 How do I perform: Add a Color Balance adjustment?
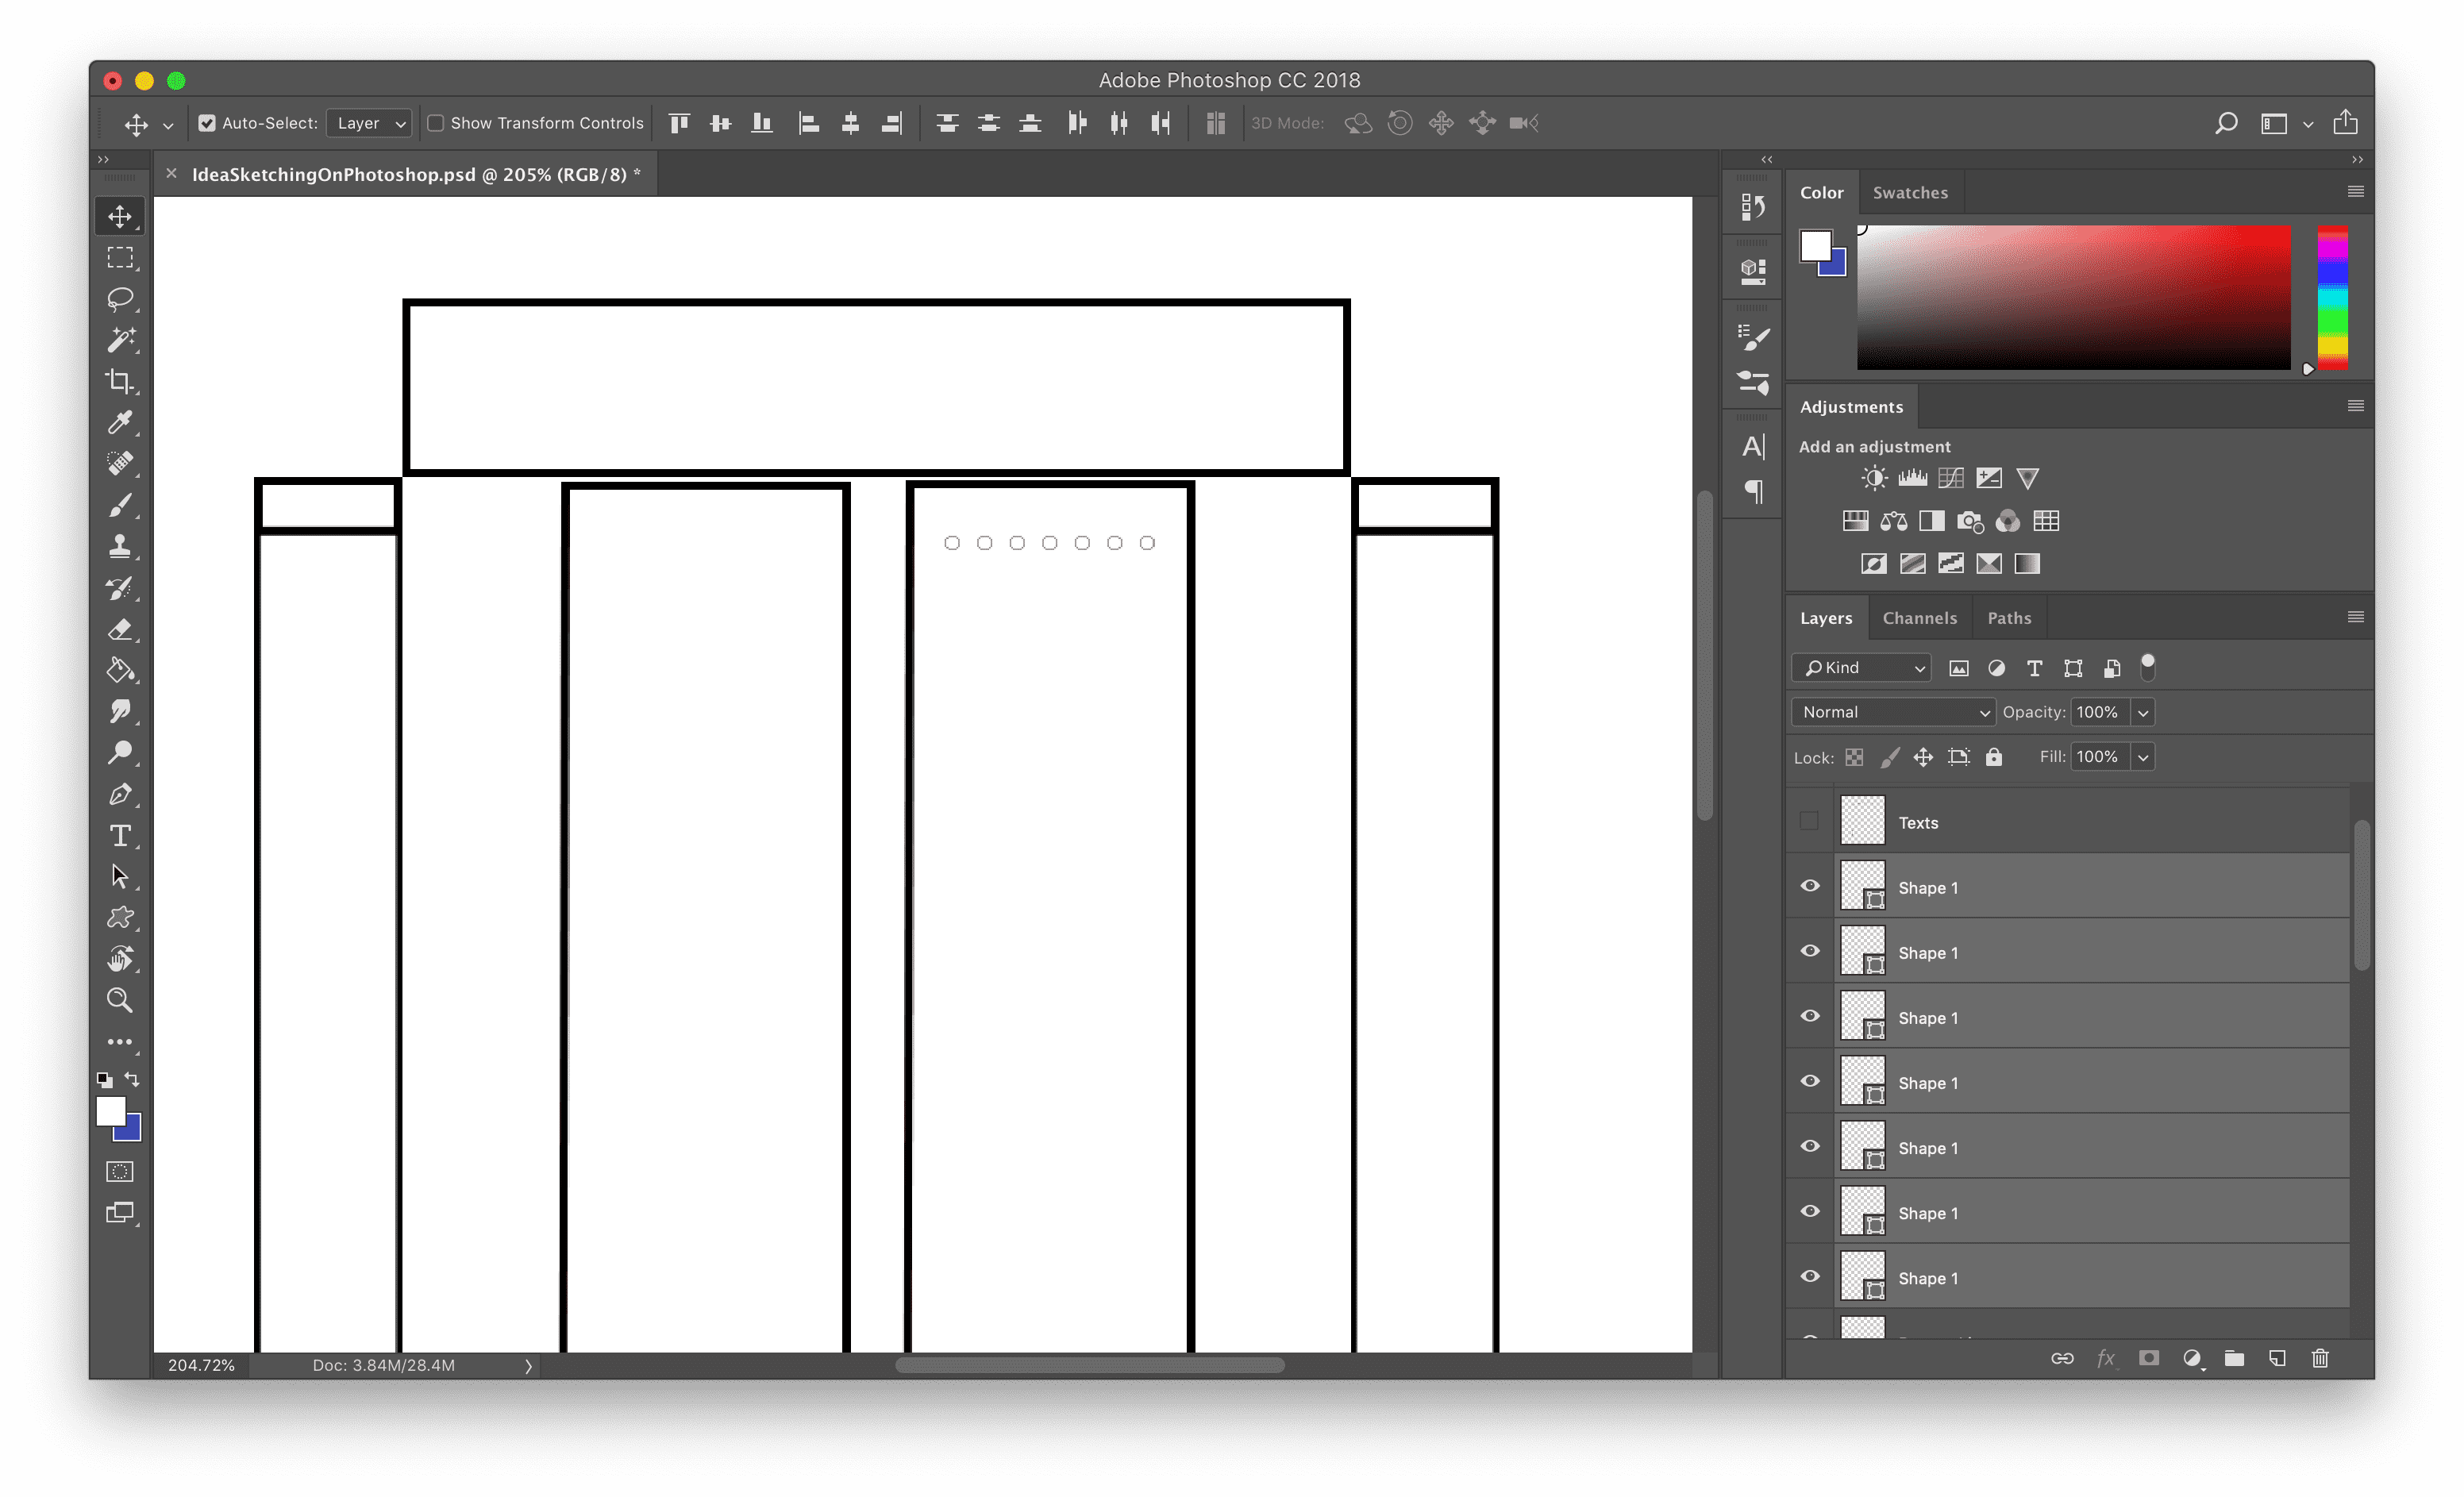pyautogui.click(x=1893, y=521)
